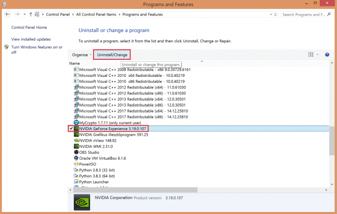
Task: Open the help question mark icon
Action: click(327, 55)
